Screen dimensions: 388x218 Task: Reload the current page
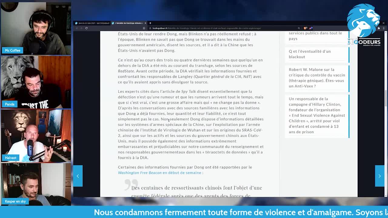point(86,28)
